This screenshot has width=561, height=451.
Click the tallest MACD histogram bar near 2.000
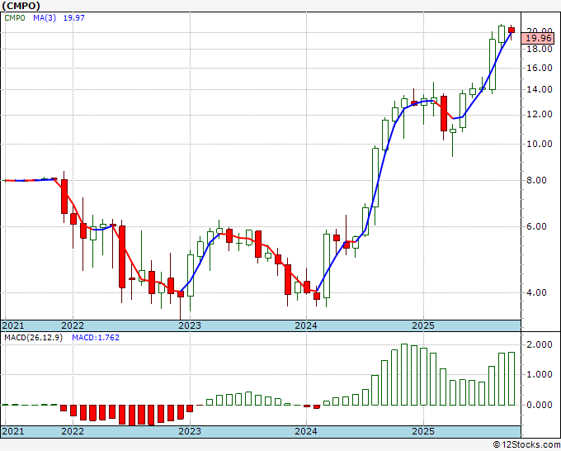pos(404,375)
